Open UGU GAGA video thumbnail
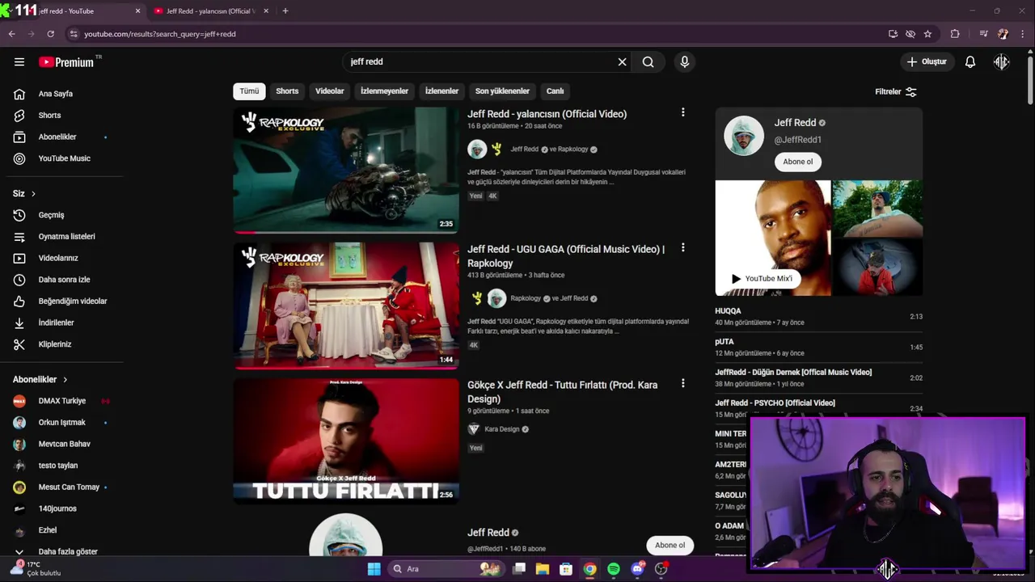This screenshot has width=1035, height=582. (x=346, y=306)
